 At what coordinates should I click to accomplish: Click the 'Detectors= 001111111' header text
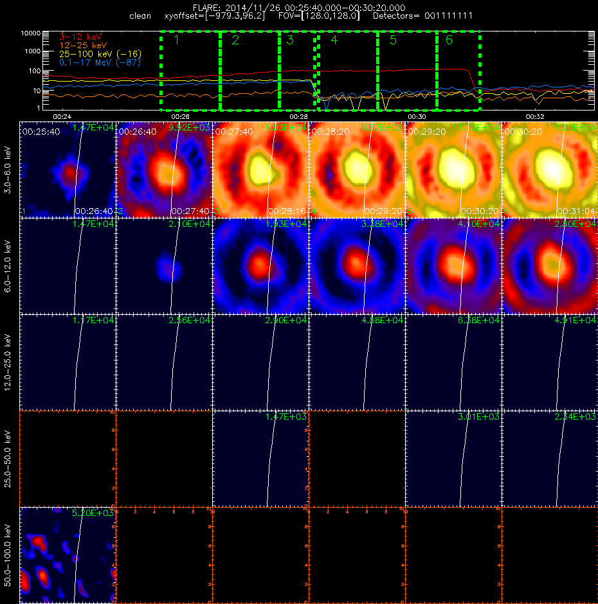coord(422,16)
